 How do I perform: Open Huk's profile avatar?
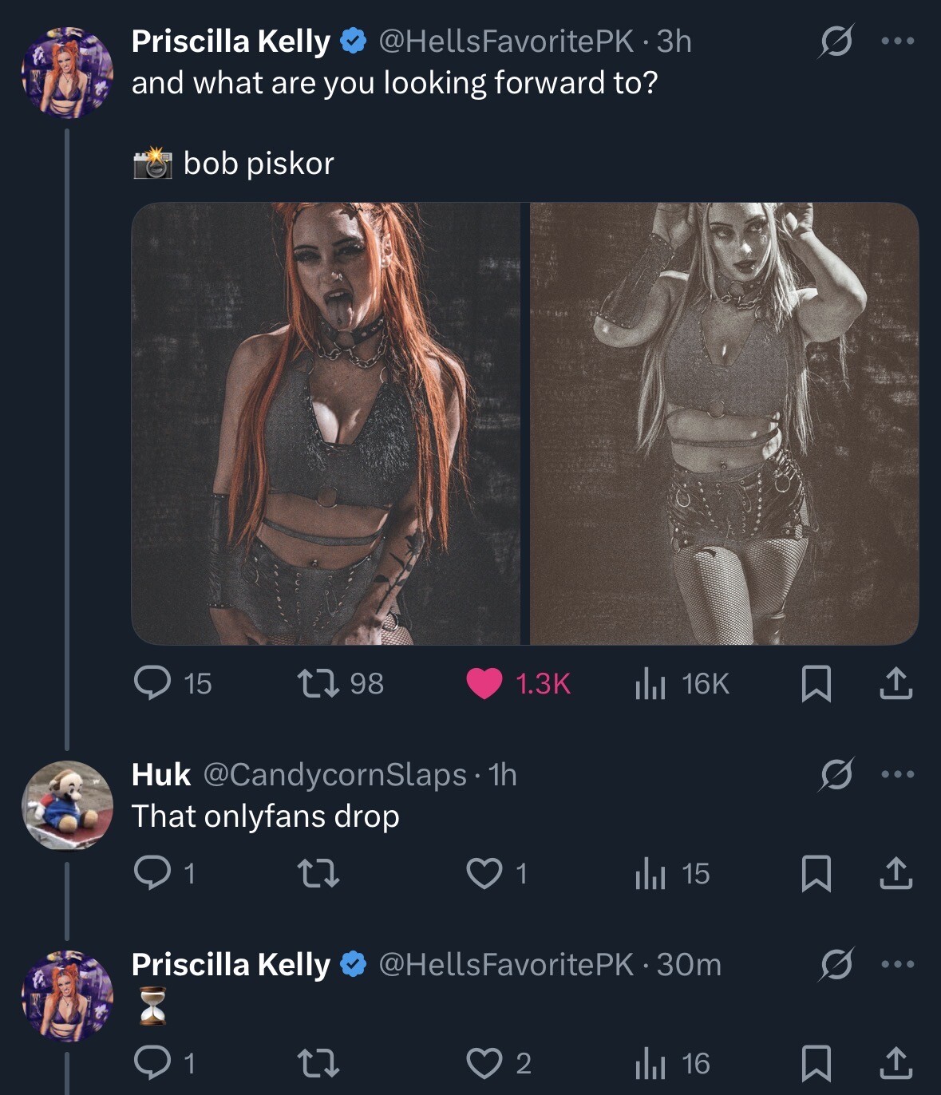point(67,804)
